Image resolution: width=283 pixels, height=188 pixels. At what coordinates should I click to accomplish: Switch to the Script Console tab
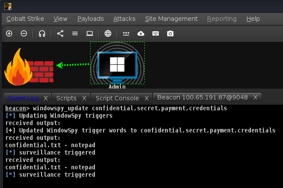click(x=117, y=98)
